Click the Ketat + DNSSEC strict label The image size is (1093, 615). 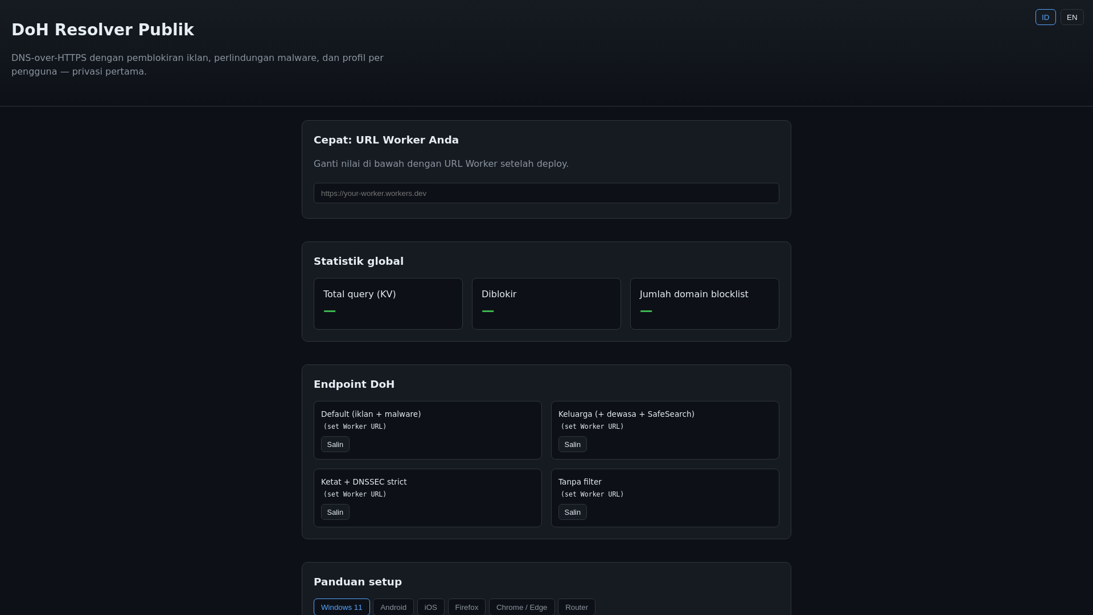[x=364, y=482]
